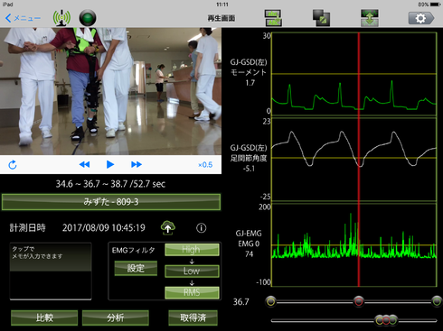Click the red playhead slider handle
443x331 pixels.
pyautogui.click(x=359, y=301)
